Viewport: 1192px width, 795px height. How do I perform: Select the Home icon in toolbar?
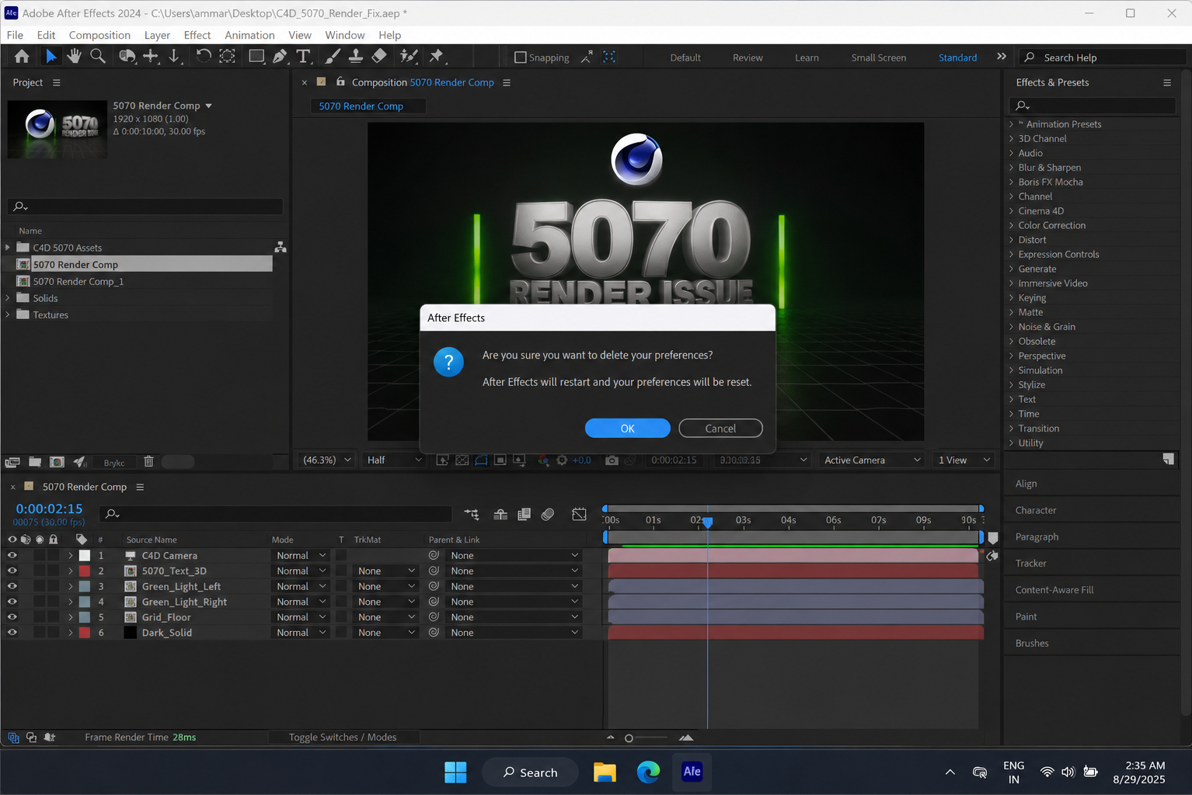tap(22, 56)
